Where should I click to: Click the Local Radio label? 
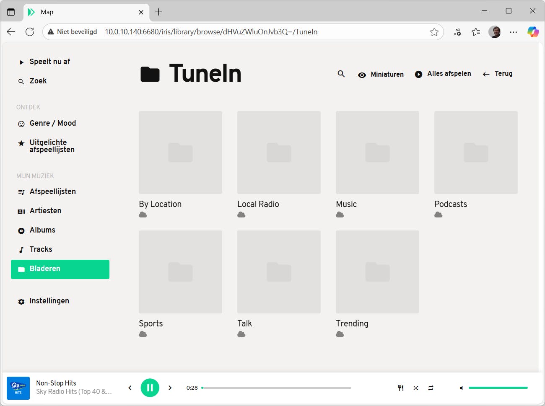coord(258,204)
